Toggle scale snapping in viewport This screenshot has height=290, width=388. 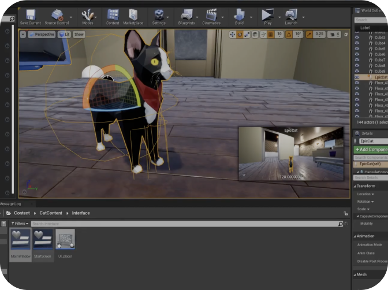pos(309,35)
